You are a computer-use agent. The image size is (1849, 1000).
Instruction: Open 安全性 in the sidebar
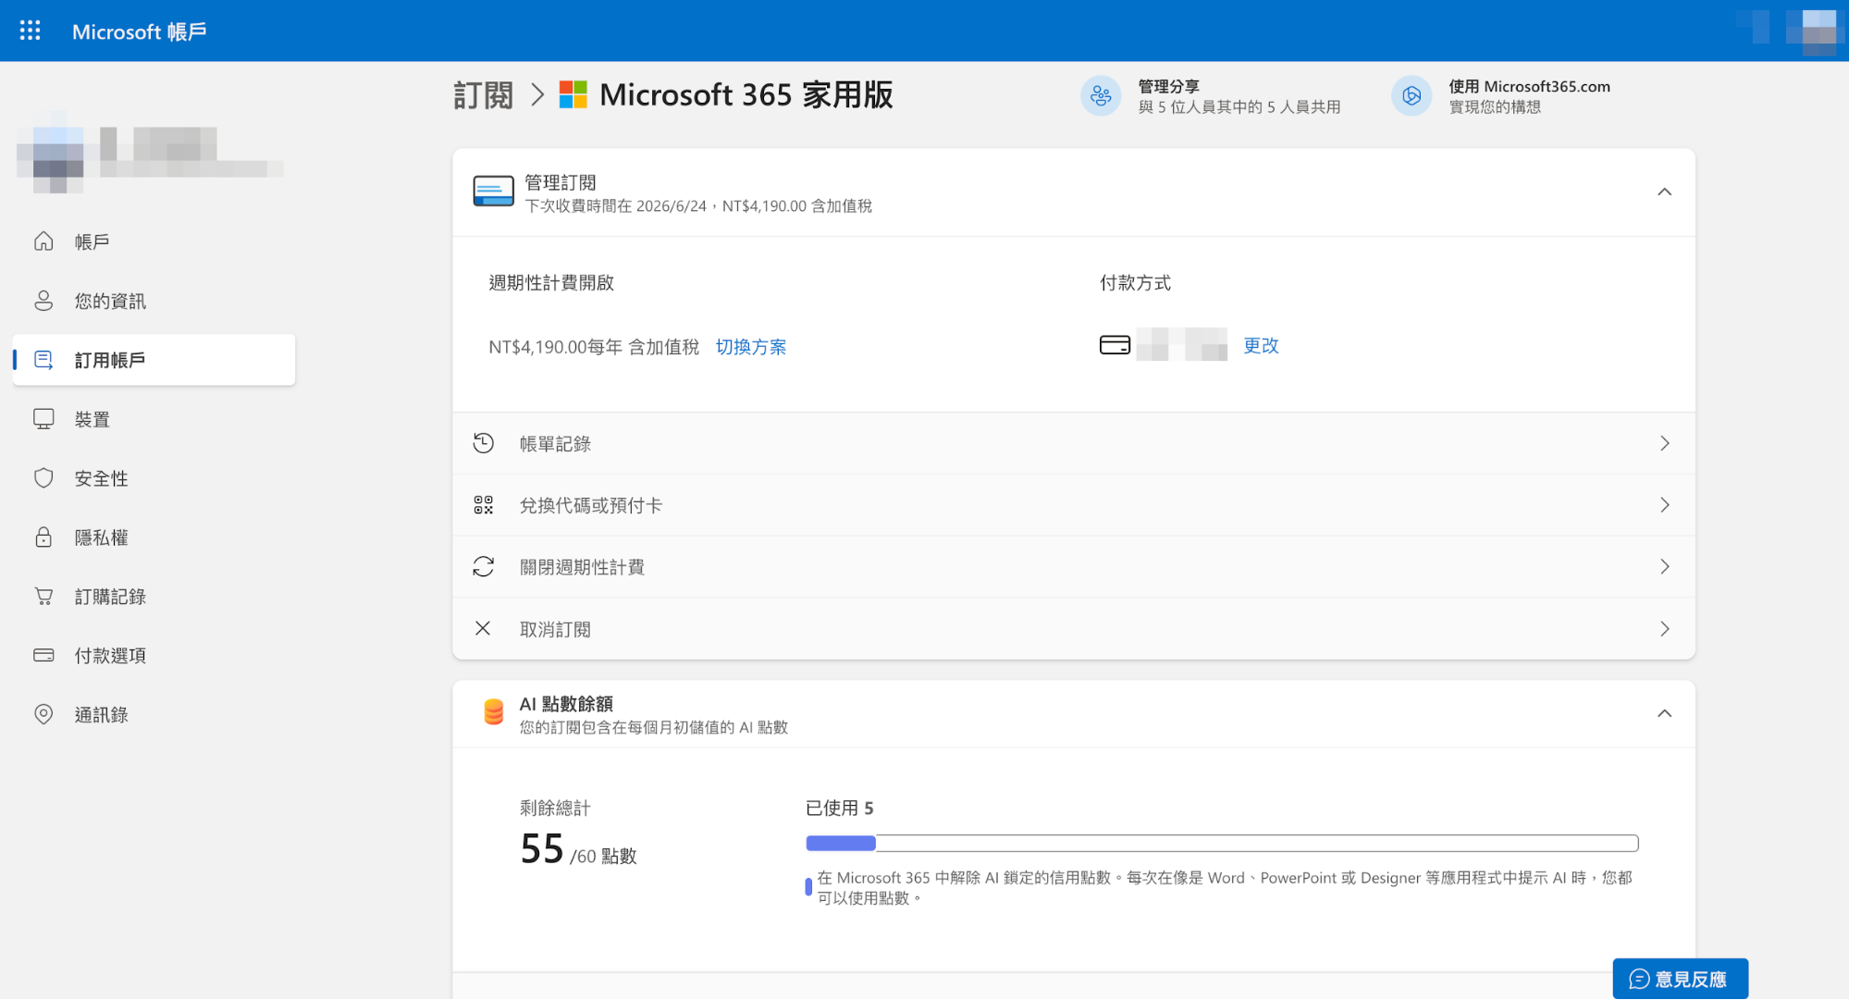point(154,478)
